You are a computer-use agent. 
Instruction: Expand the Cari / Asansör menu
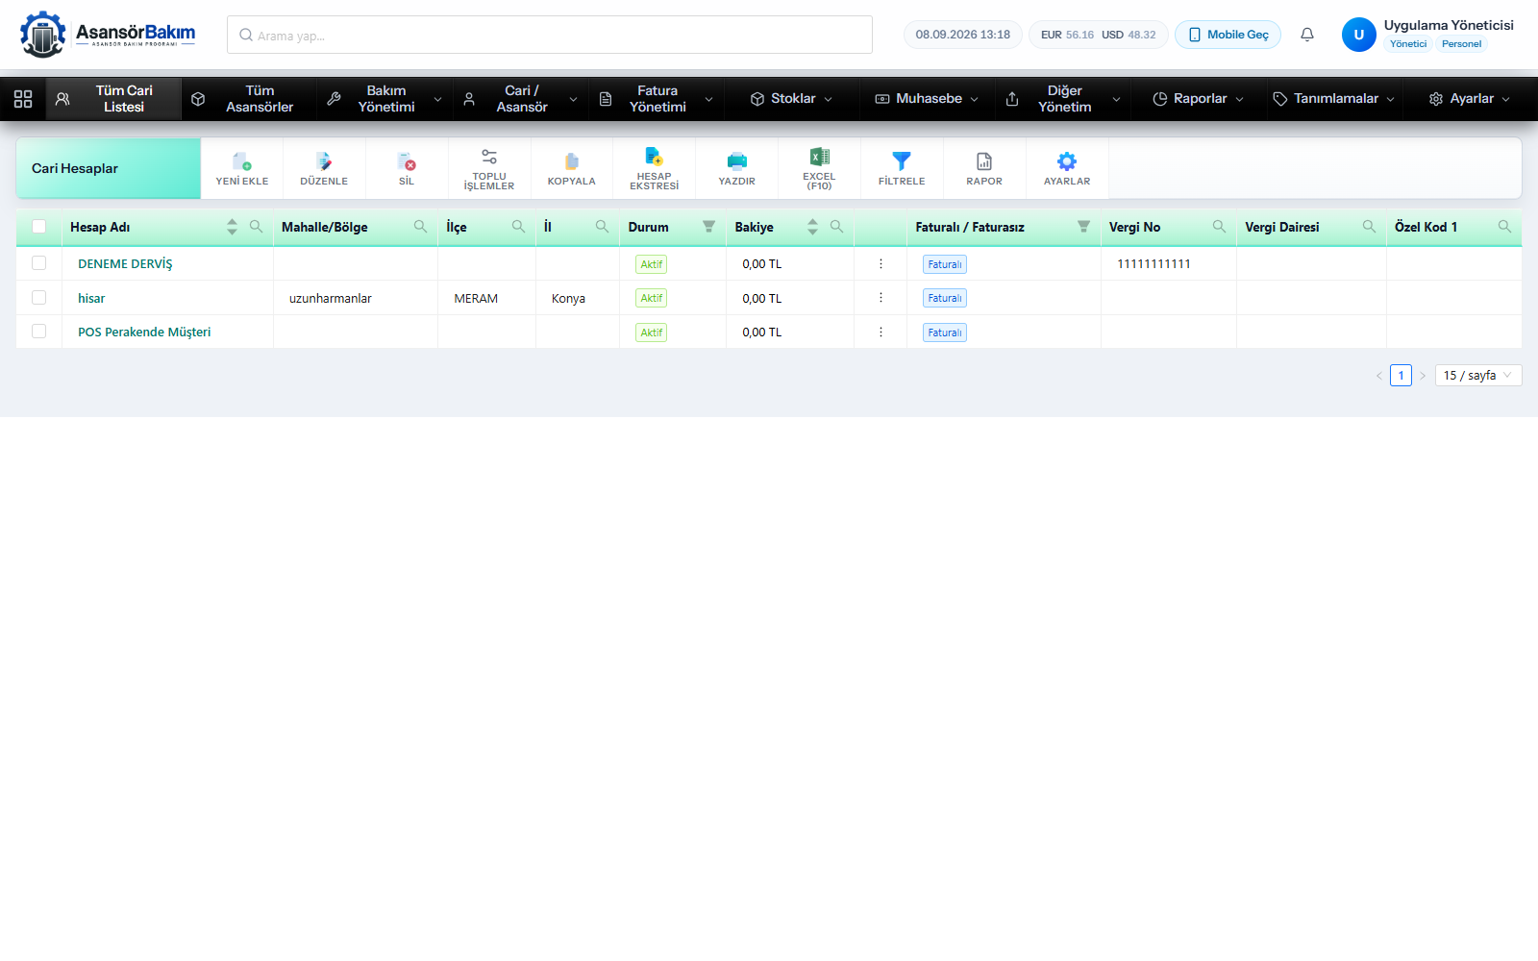pos(521,99)
